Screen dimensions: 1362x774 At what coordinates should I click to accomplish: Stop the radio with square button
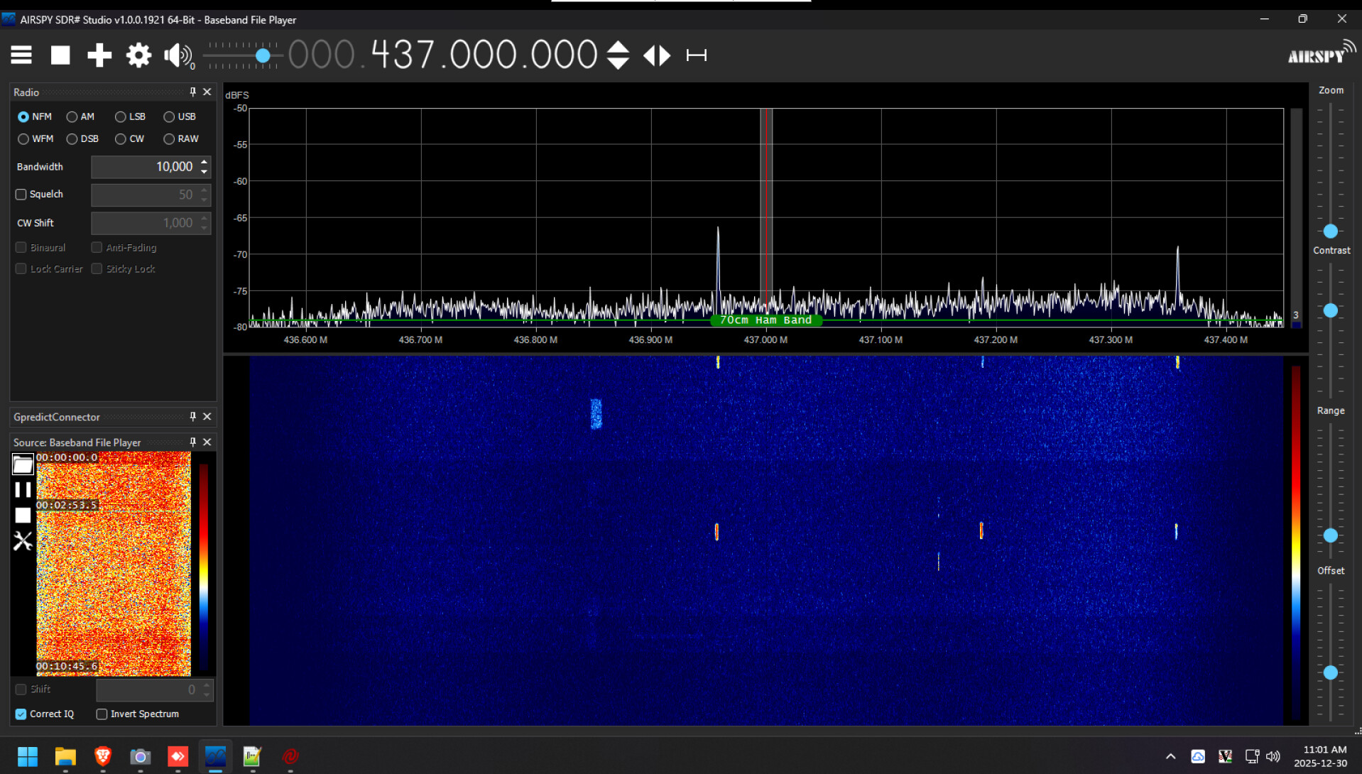point(60,55)
